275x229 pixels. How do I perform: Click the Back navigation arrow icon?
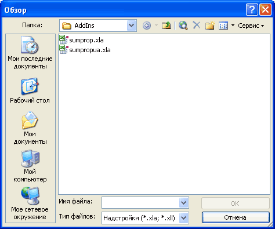(147, 26)
